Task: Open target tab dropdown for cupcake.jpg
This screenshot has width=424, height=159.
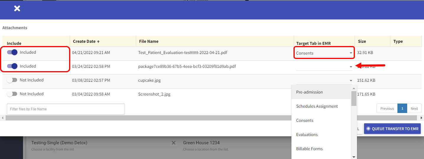Action: coord(351,81)
